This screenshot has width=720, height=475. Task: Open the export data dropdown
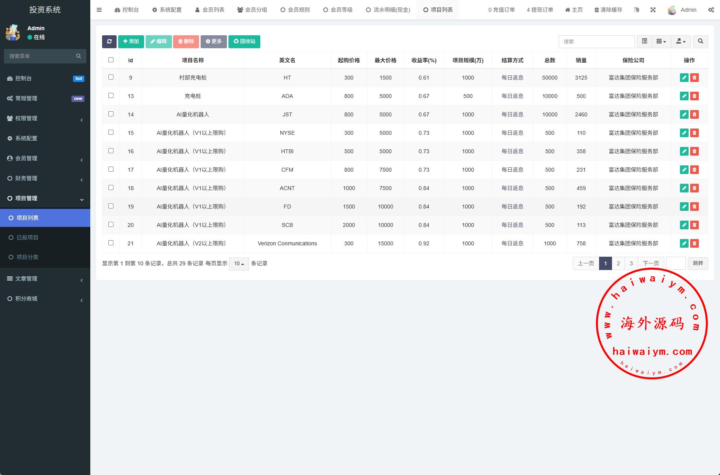[x=681, y=42]
